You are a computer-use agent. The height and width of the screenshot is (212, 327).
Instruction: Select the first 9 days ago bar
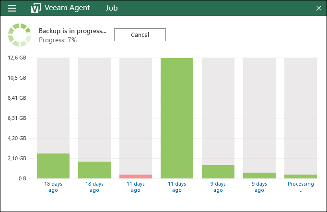(218, 172)
